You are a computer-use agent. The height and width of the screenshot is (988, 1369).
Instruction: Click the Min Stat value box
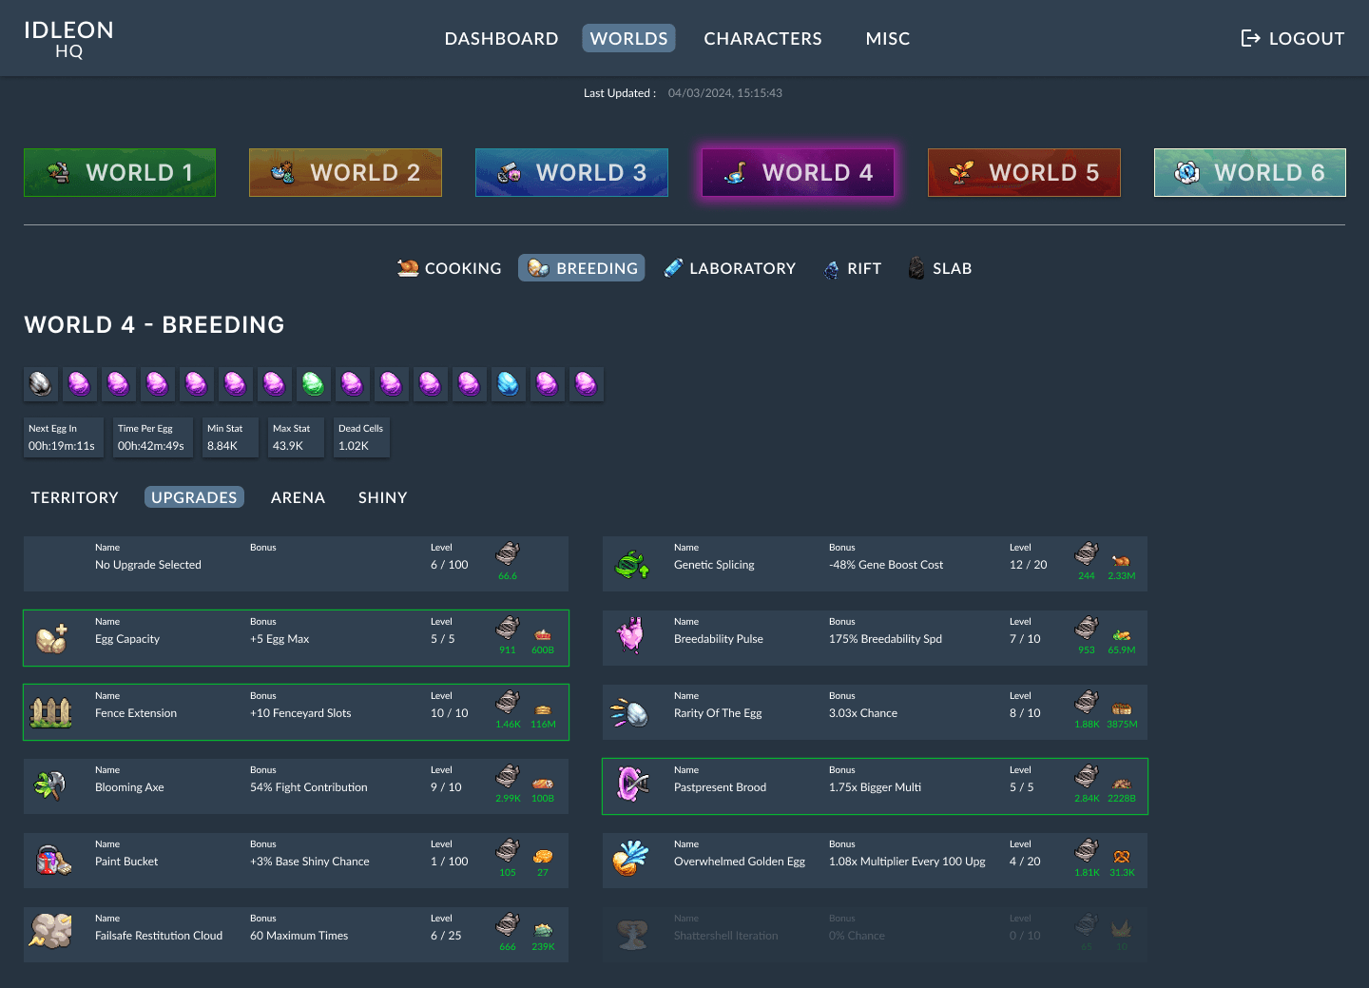coord(230,437)
